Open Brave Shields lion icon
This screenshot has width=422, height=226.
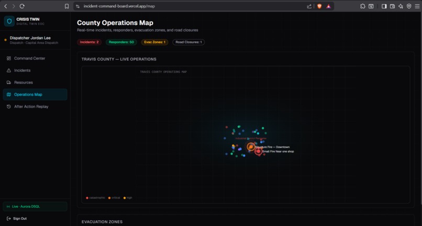[319, 6]
